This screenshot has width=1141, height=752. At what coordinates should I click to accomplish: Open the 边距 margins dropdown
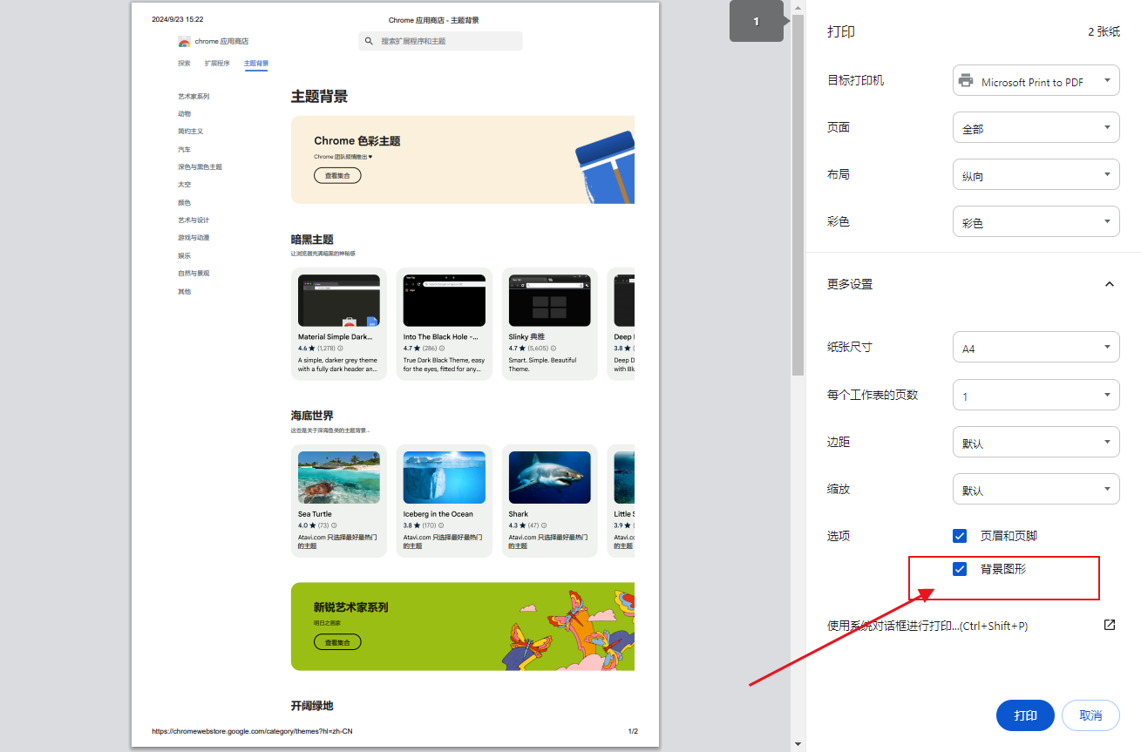pyautogui.click(x=1036, y=443)
